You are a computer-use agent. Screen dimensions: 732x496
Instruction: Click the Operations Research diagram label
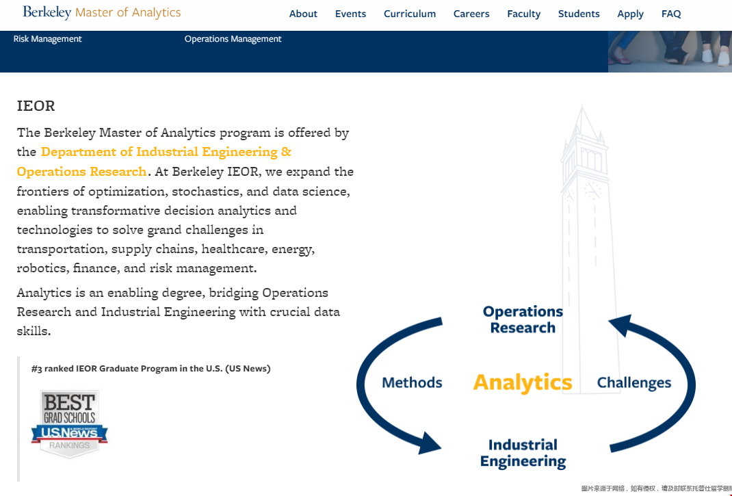click(523, 319)
